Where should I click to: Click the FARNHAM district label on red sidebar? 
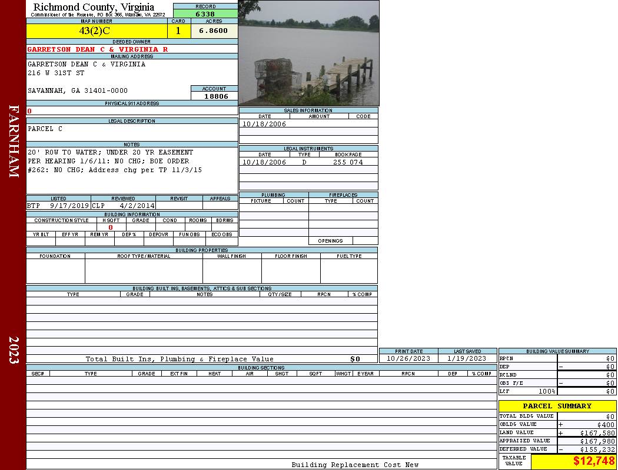click(x=14, y=142)
